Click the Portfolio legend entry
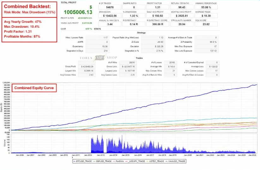This screenshot has height=170, width=260. [118, 161]
